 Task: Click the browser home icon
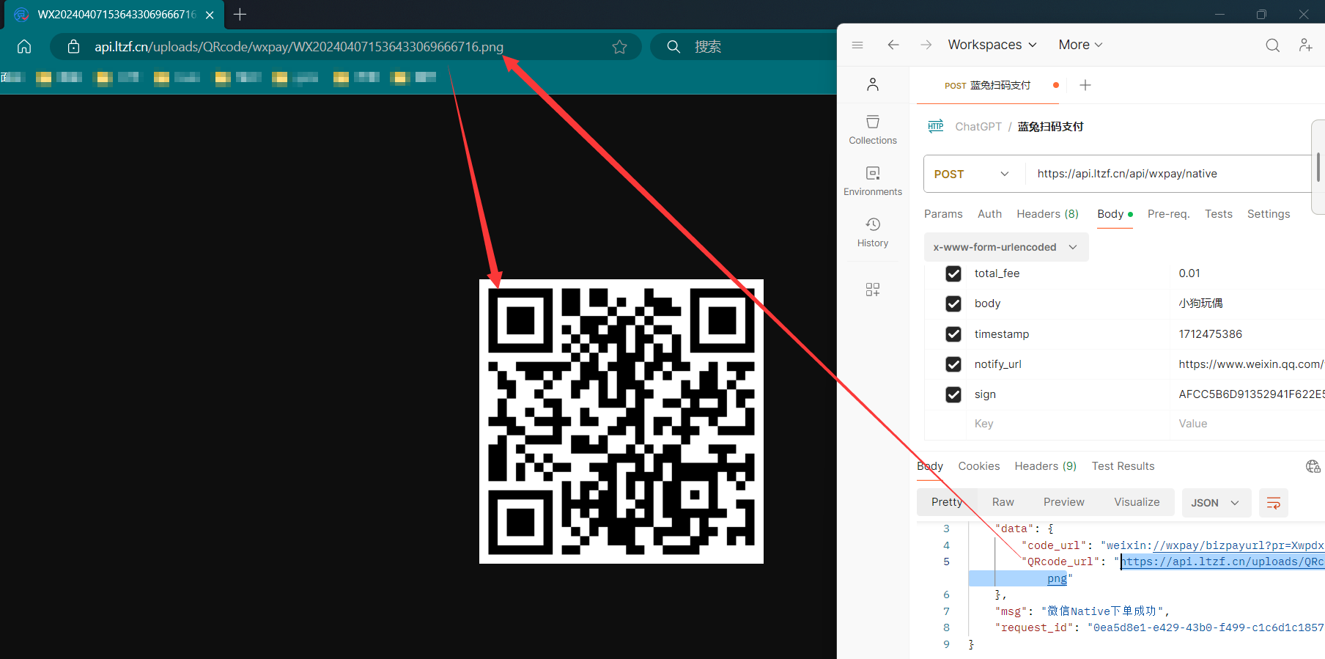click(24, 46)
